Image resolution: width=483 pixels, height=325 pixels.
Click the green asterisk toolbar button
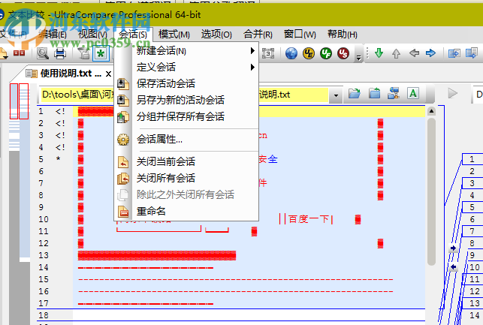101,53
